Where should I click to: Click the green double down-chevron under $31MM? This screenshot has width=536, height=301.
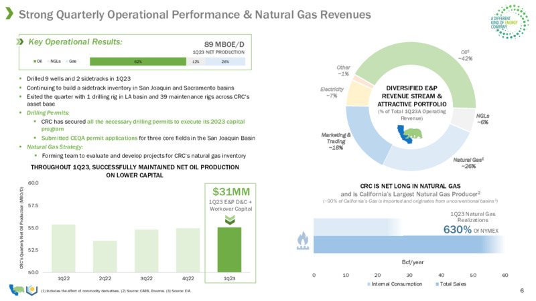tap(230, 221)
